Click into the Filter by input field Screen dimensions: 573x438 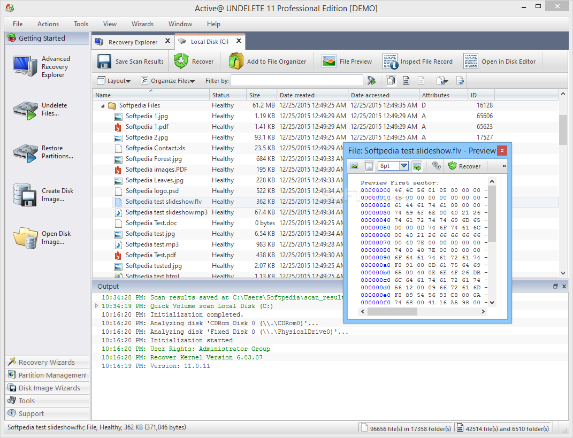[297, 80]
